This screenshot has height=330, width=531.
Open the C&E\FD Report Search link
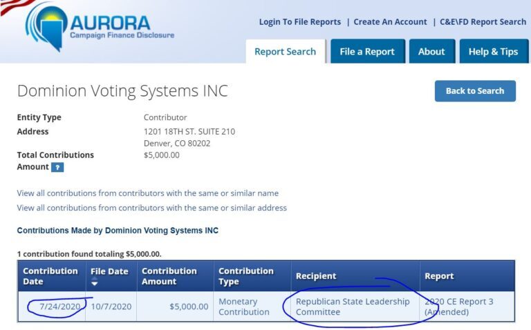[x=483, y=22]
